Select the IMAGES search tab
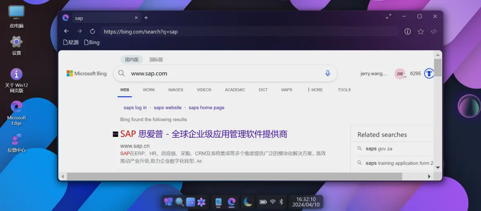 [x=176, y=90]
